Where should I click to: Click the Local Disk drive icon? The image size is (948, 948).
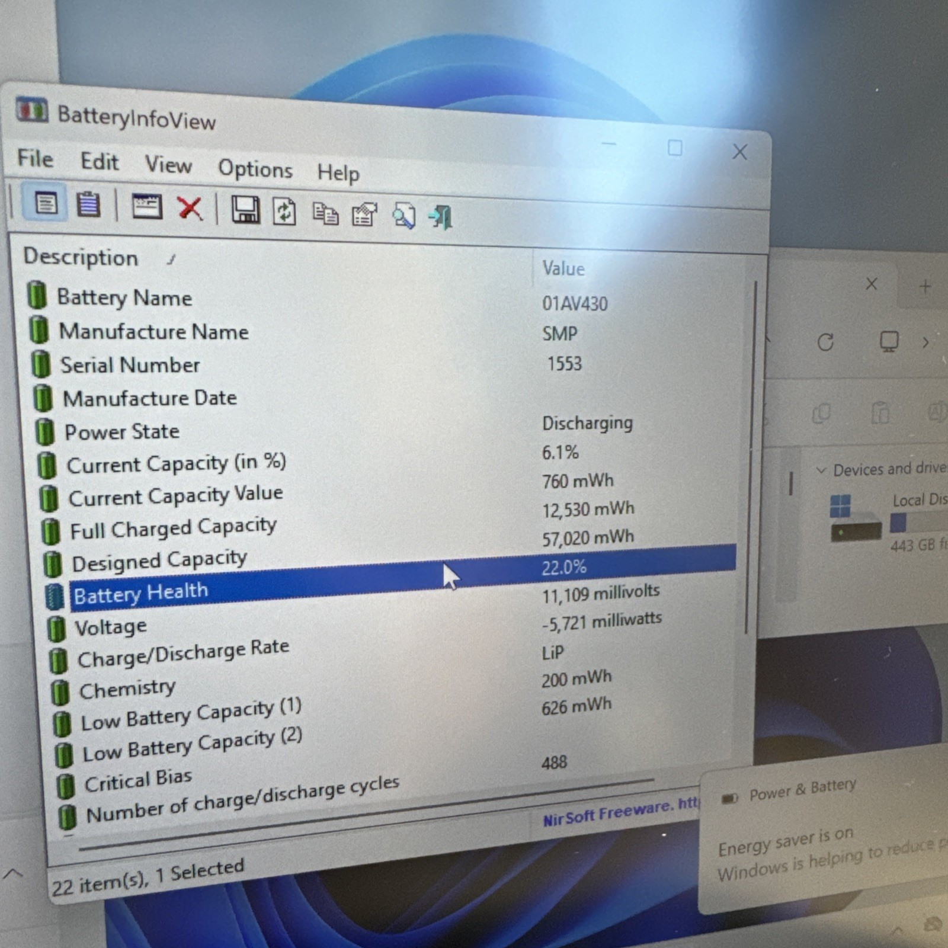pyautogui.click(x=855, y=518)
